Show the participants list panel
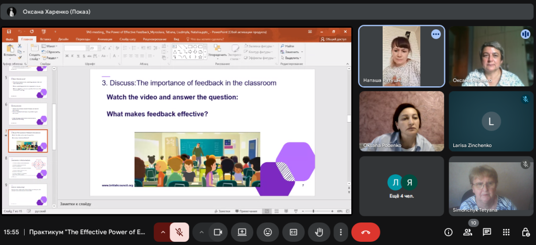Viewport: 536px width, 245px height. [467, 232]
